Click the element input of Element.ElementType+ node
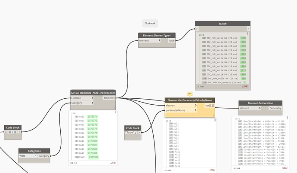The width and height of the screenshot is (297, 173). pyautogui.click(x=150, y=40)
